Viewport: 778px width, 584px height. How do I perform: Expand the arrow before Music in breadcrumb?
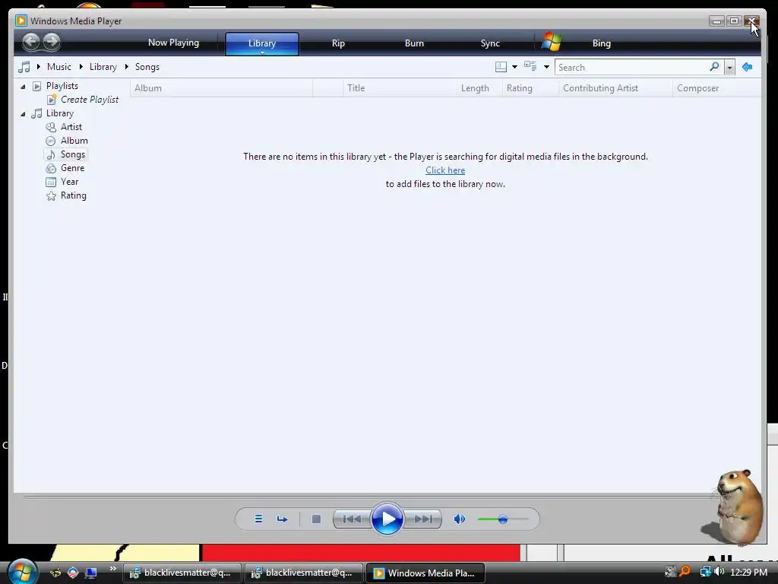tap(38, 67)
